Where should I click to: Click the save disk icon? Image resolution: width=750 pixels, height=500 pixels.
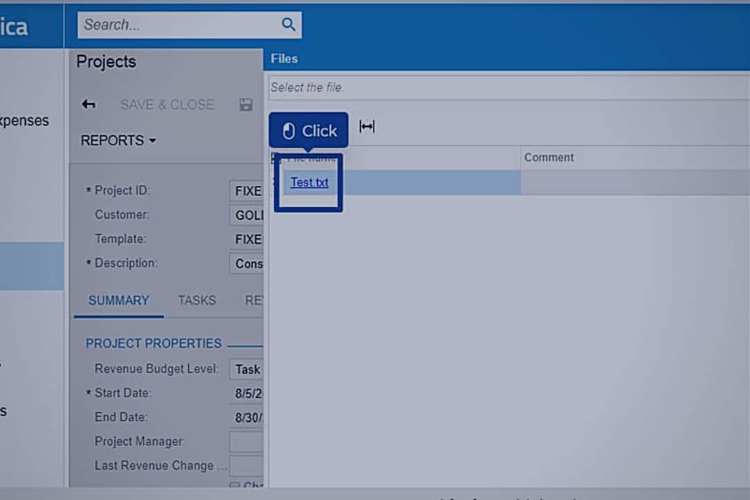point(246,105)
